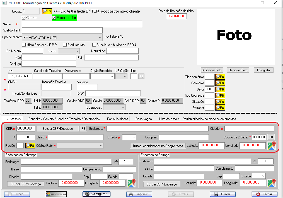Screen dimensions: 283x198
Task: Open the Sexo dropdown
Action: 77,51
